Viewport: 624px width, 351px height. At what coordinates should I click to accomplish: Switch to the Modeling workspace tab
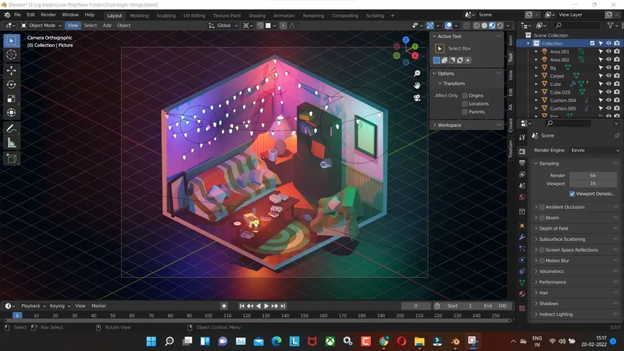pos(139,16)
